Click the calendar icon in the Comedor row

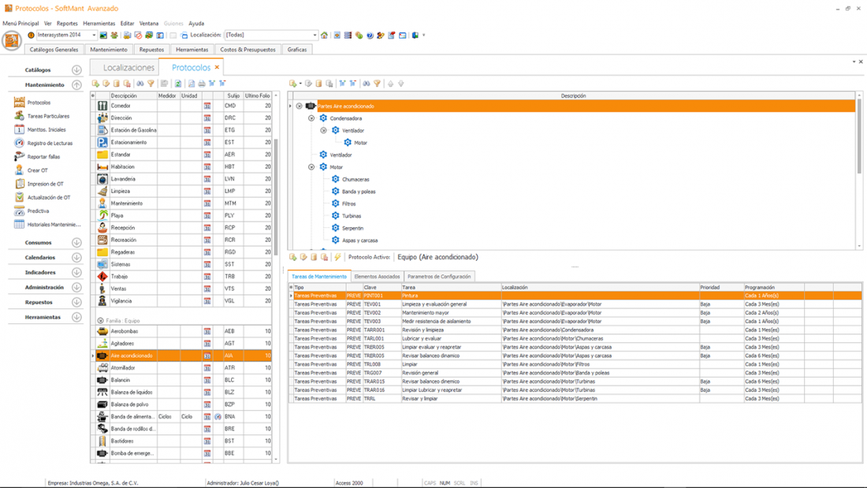[207, 106]
